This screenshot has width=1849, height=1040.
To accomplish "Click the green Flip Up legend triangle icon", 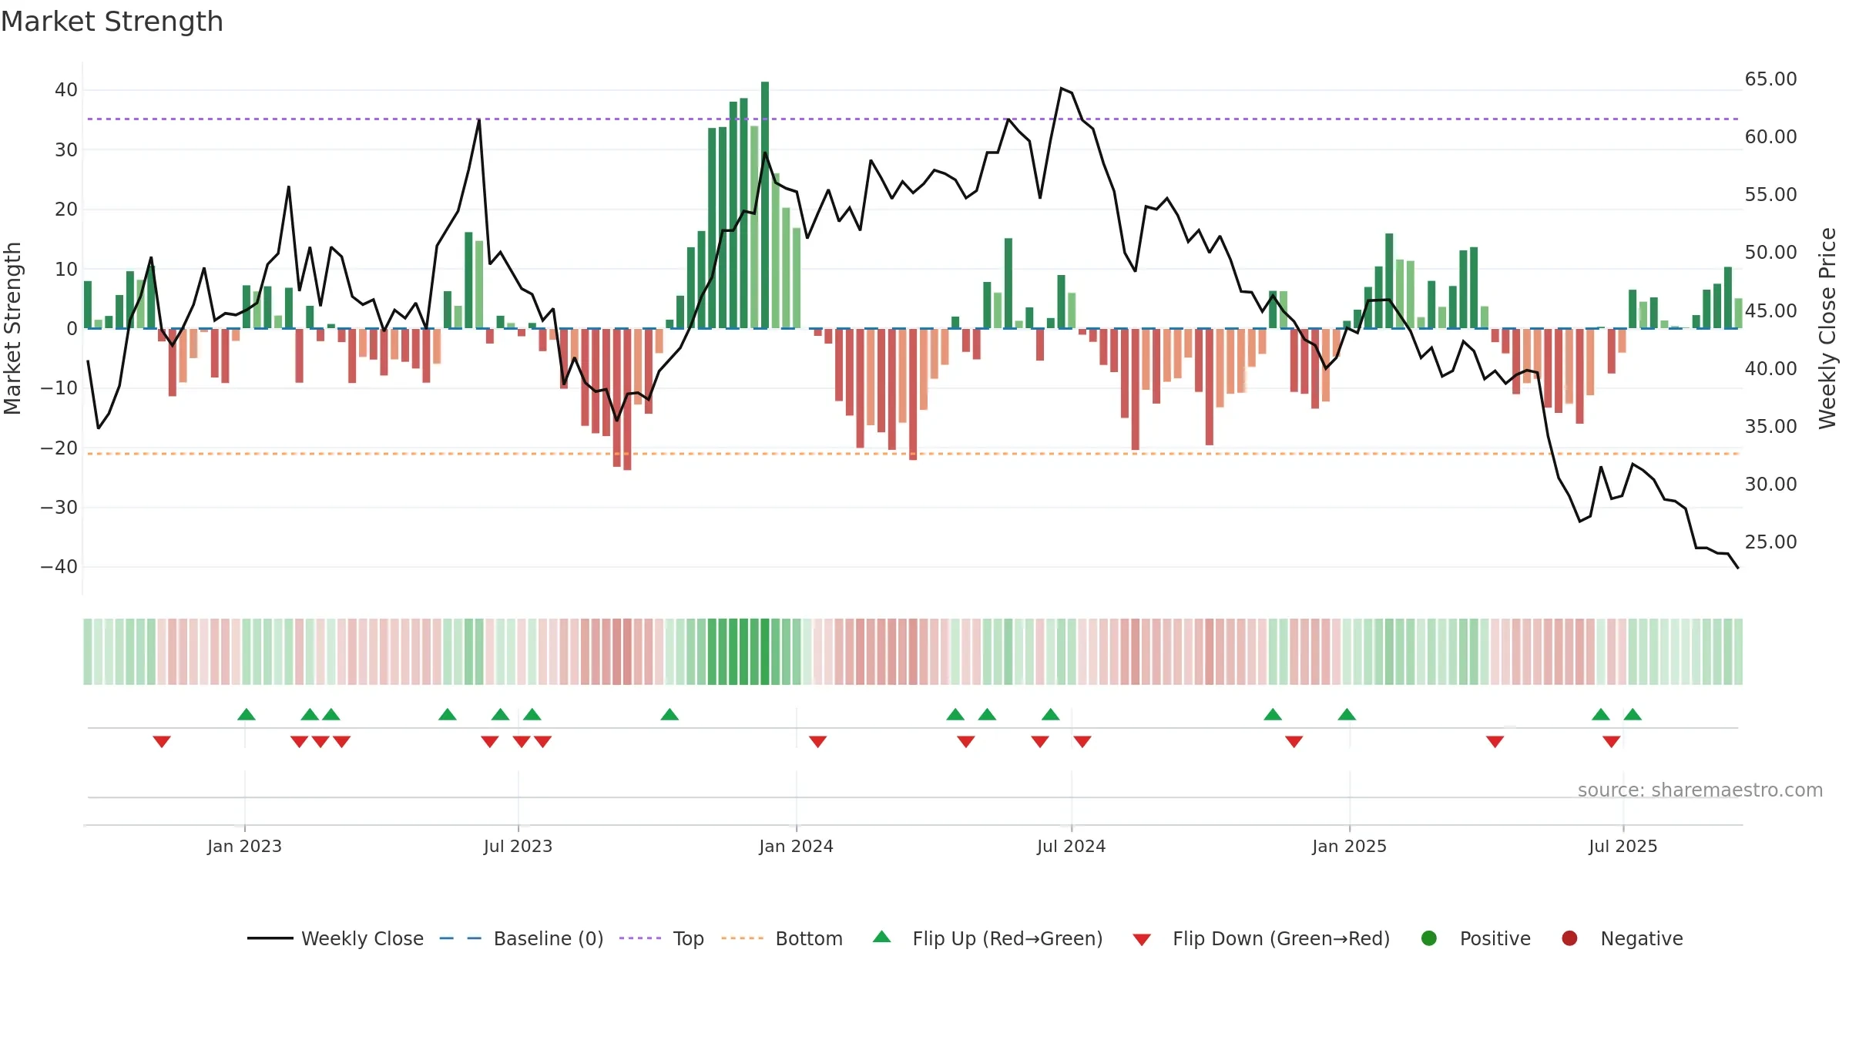I will click(882, 937).
